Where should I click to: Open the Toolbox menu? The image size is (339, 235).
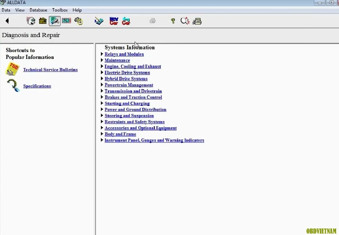(x=60, y=10)
